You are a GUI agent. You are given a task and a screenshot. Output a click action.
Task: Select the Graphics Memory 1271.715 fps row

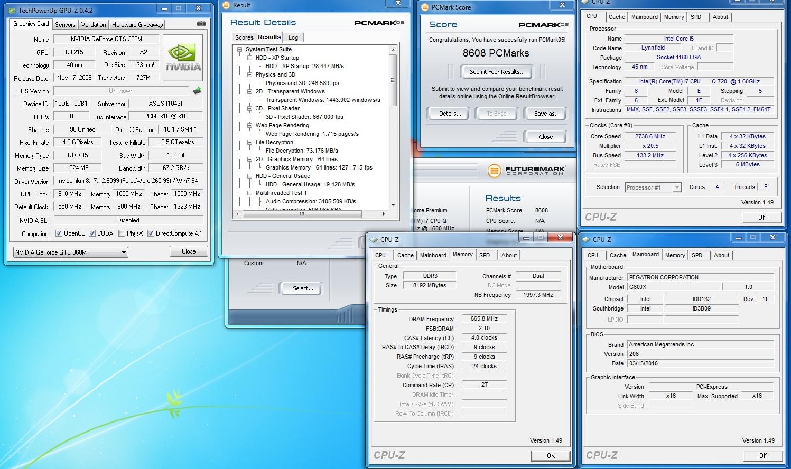pyautogui.click(x=319, y=167)
